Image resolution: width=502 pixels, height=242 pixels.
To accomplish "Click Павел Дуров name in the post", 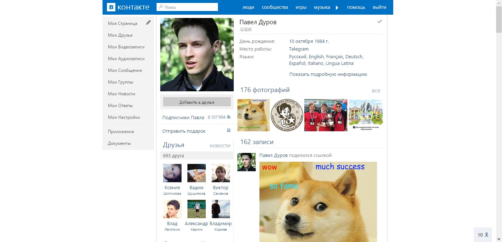I will pos(273,155).
